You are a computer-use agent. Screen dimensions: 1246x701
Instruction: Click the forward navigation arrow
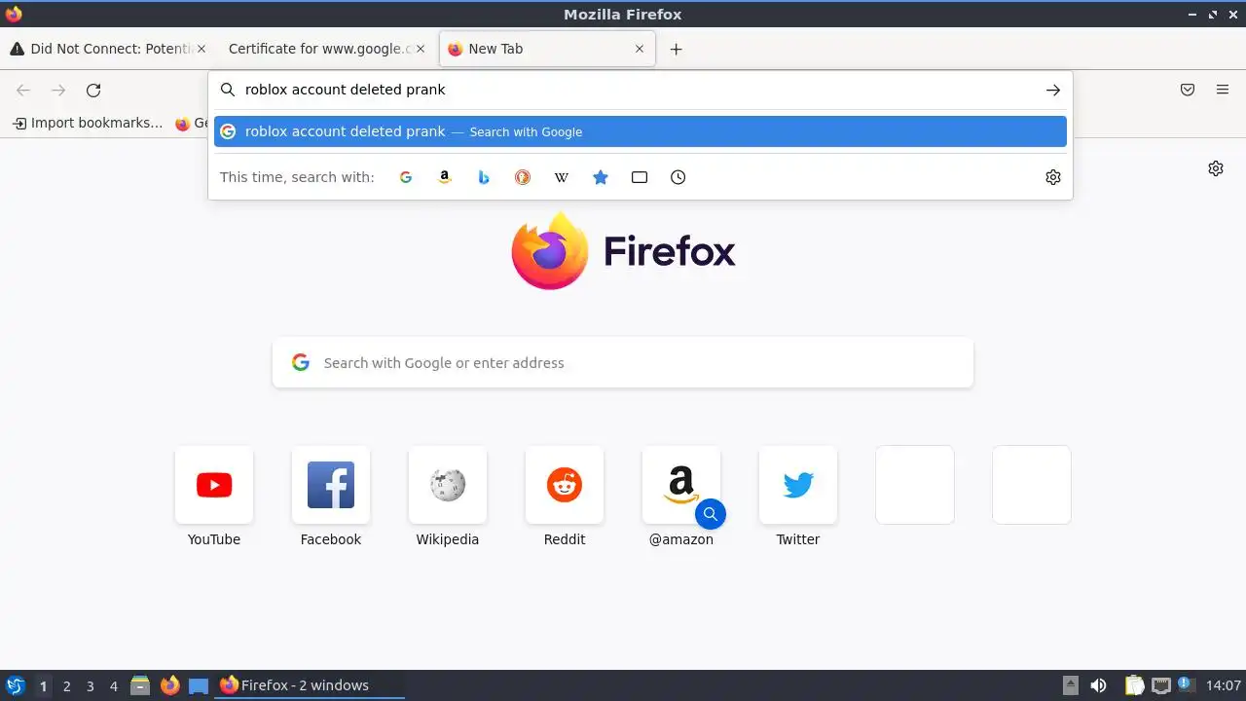point(58,91)
